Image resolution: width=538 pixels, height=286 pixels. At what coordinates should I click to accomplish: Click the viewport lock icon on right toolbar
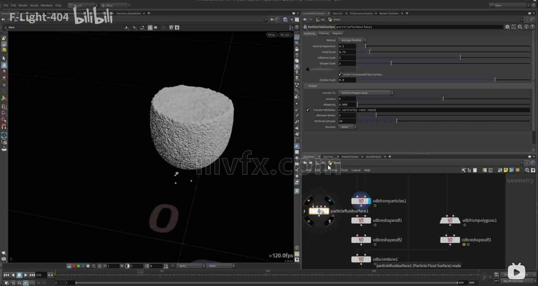pyautogui.click(x=297, y=49)
